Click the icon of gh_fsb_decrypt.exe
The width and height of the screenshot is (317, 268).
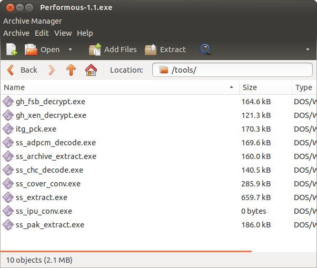[x=8, y=102]
